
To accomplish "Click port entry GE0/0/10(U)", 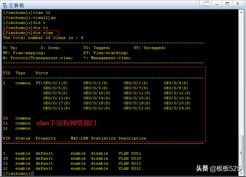I will (x=97, y=93).
